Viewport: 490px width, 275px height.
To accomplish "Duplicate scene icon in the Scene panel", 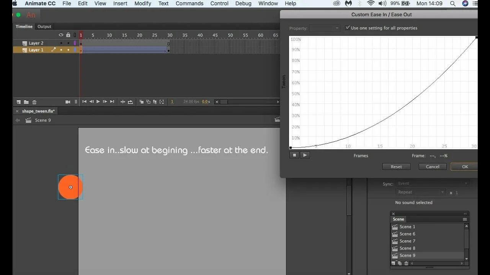I will (400, 263).
